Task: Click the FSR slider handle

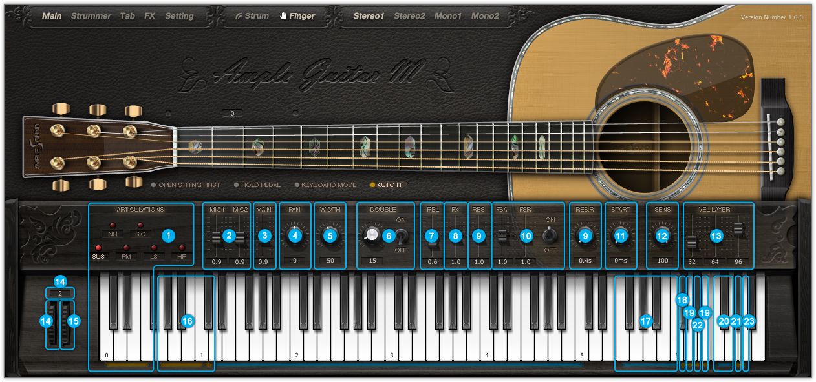Action: (x=525, y=237)
